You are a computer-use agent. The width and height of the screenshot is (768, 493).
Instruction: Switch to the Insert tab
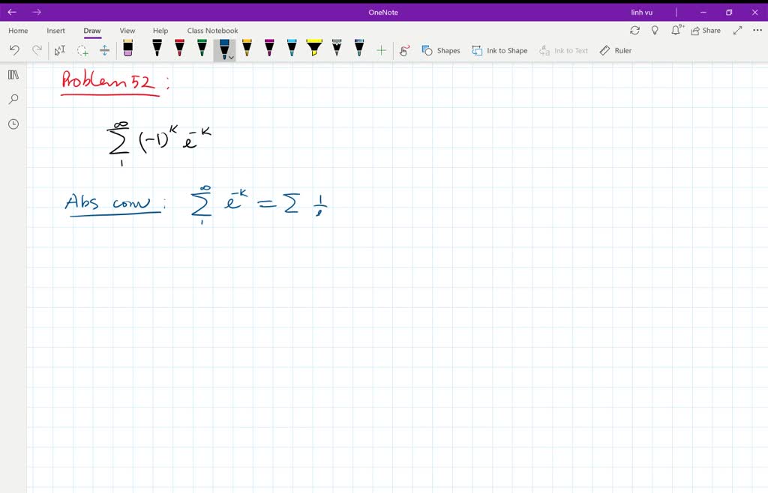(55, 30)
